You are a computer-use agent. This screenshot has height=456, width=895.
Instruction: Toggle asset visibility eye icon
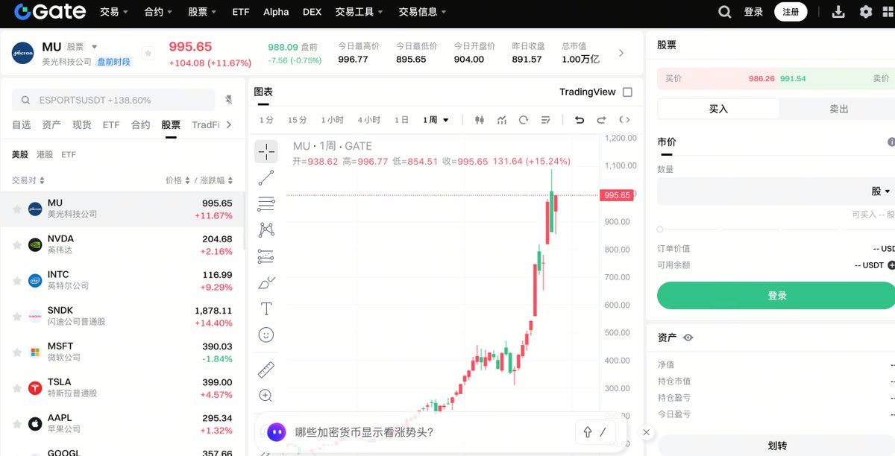click(688, 338)
